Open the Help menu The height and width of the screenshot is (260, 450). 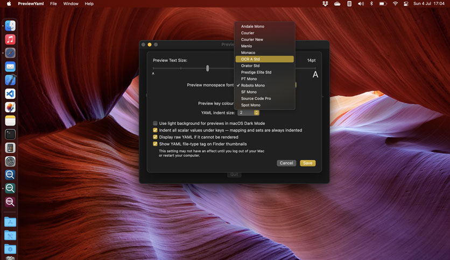click(x=89, y=4)
